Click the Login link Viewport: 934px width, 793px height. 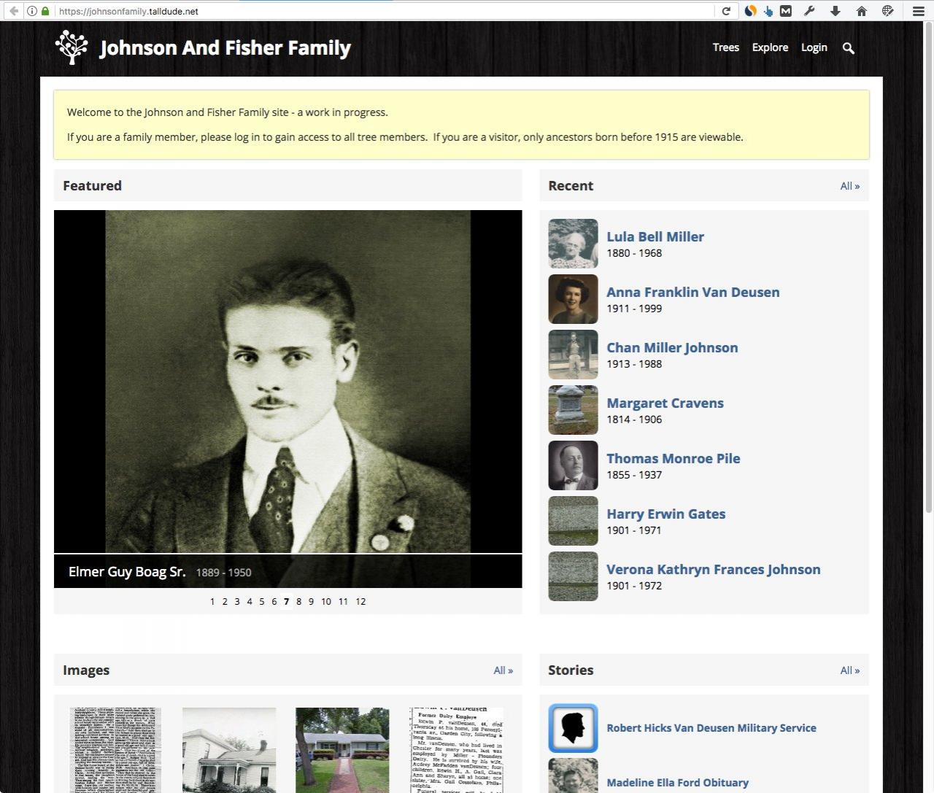click(x=814, y=47)
